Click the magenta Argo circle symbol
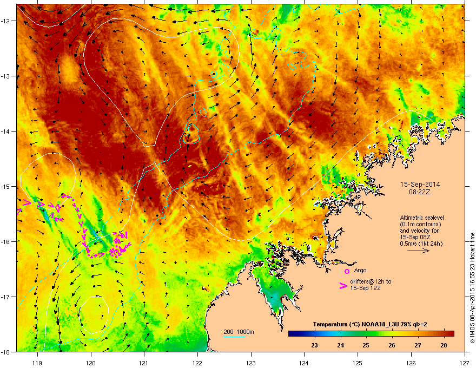The image size is (476, 368). [347, 271]
